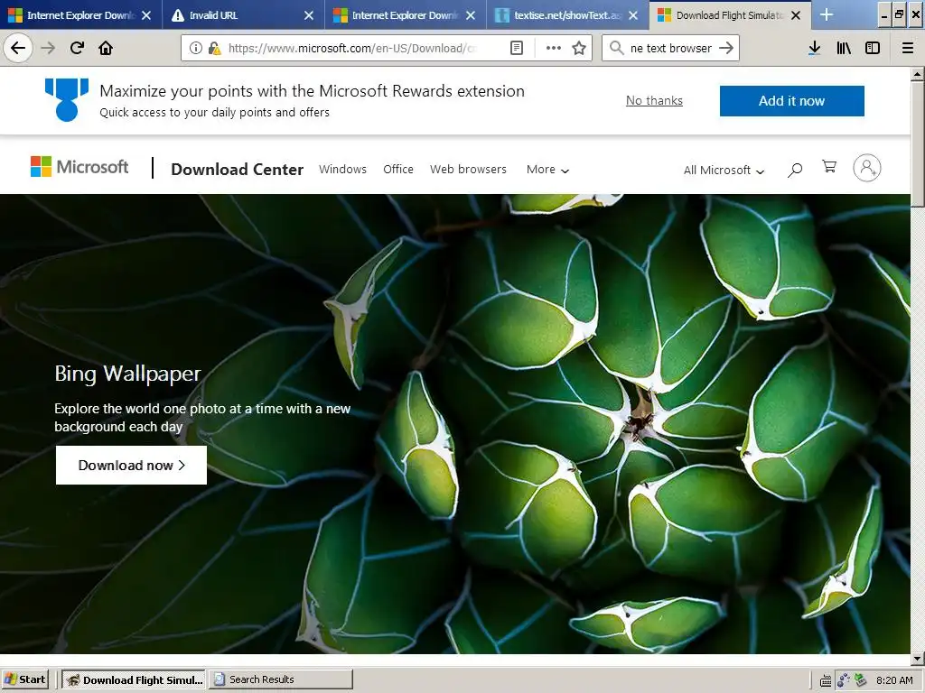925x693 pixels.
Task: Open the Office navigation item
Action: click(x=398, y=169)
